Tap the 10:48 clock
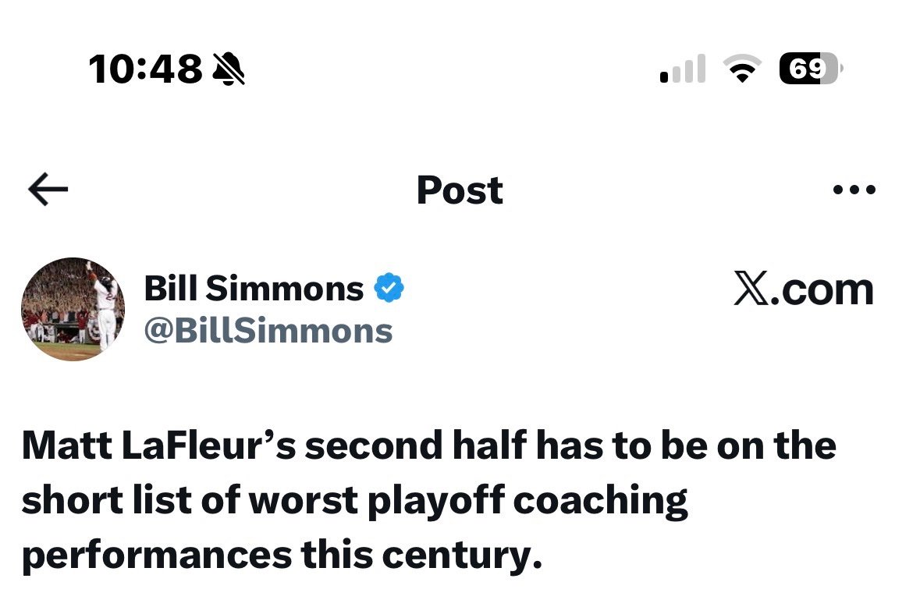This screenshot has width=920, height=607. click(x=145, y=69)
